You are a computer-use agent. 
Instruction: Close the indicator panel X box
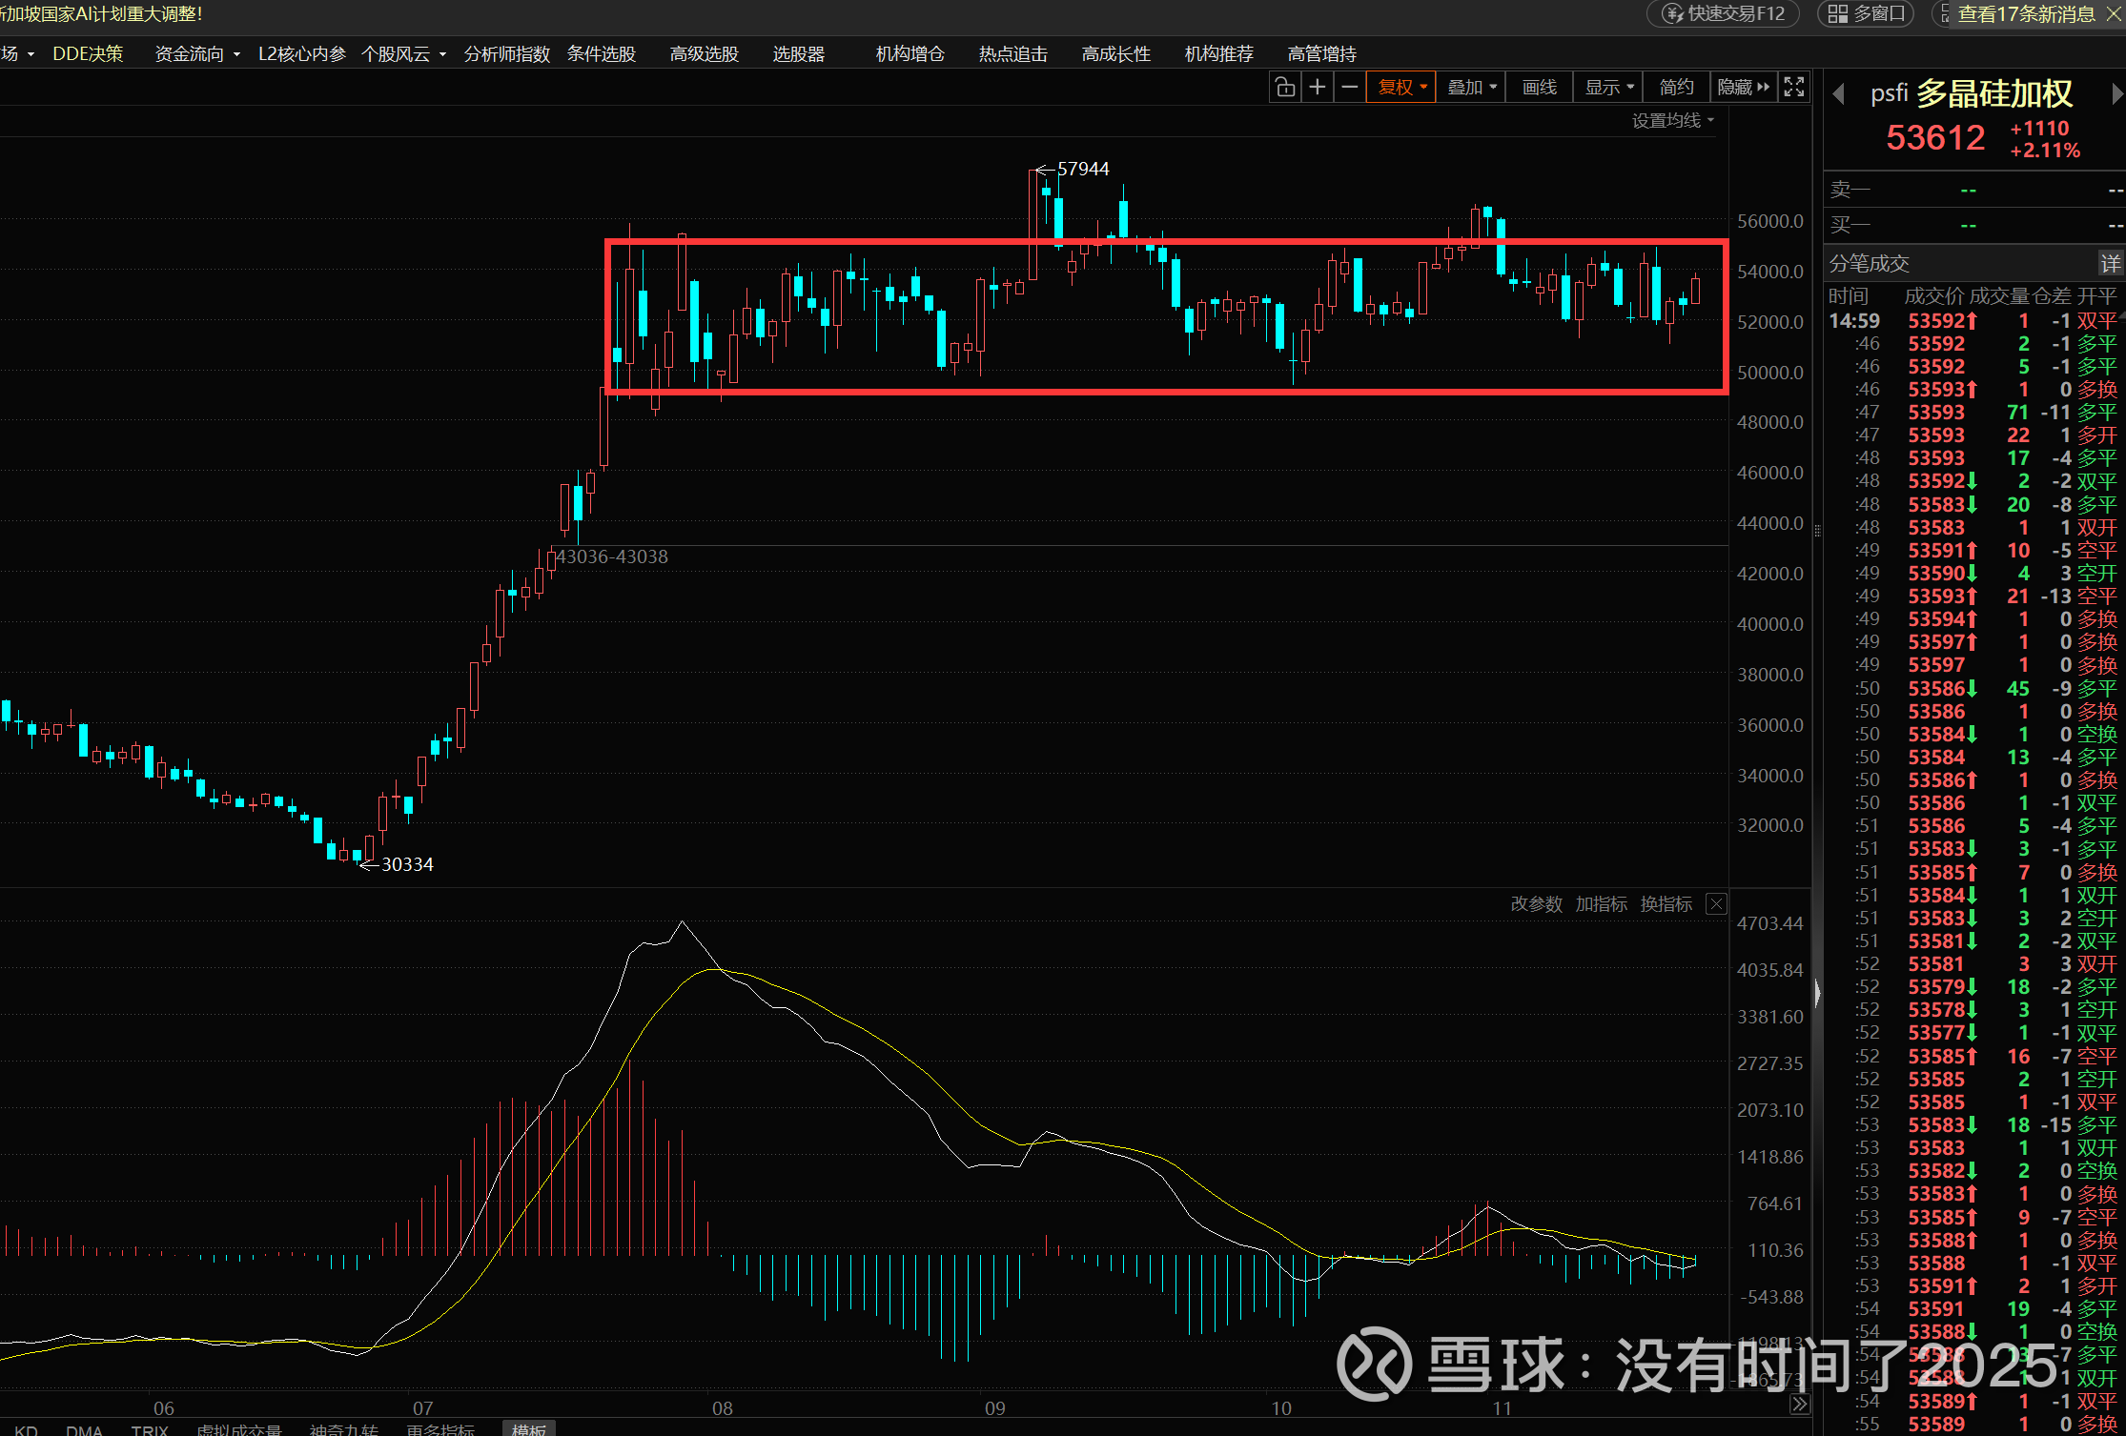click(1716, 904)
